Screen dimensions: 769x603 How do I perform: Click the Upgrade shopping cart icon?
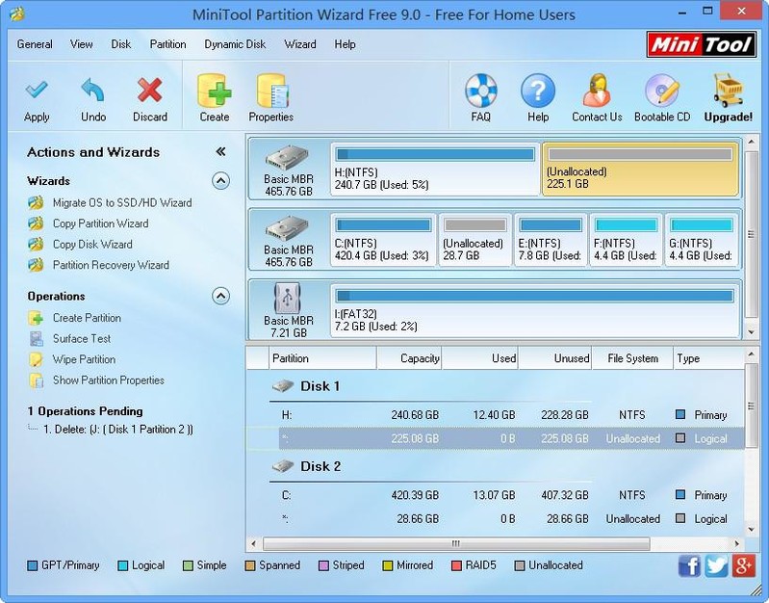pyautogui.click(x=729, y=91)
